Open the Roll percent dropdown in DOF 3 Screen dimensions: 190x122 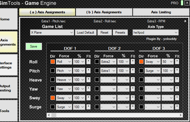[168, 61]
